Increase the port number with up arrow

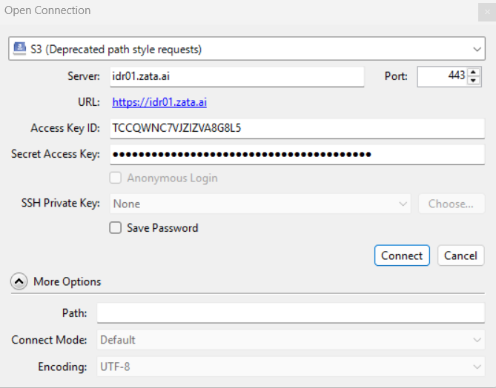click(x=474, y=72)
